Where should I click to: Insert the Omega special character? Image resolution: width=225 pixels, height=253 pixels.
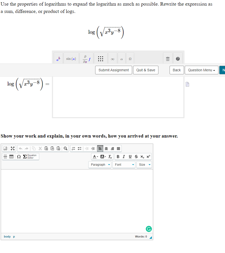[130, 58]
